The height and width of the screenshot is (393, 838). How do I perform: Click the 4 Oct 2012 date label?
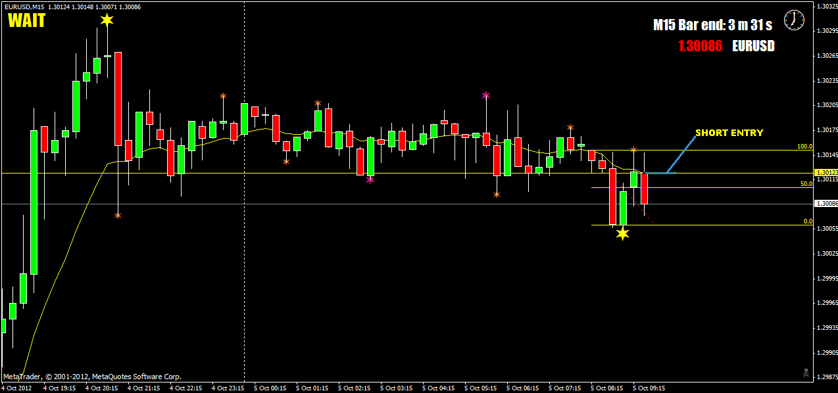pyautogui.click(x=18, y=388)
